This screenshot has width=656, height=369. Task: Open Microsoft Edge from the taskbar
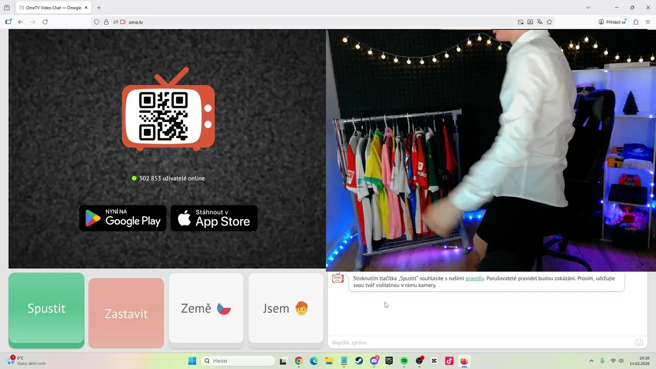314,361
